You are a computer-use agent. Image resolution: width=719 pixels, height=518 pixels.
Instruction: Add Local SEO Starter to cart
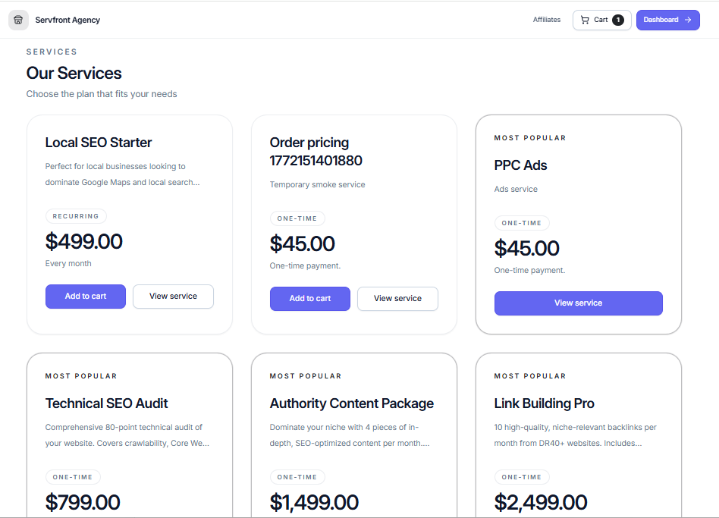pos(86,297)
